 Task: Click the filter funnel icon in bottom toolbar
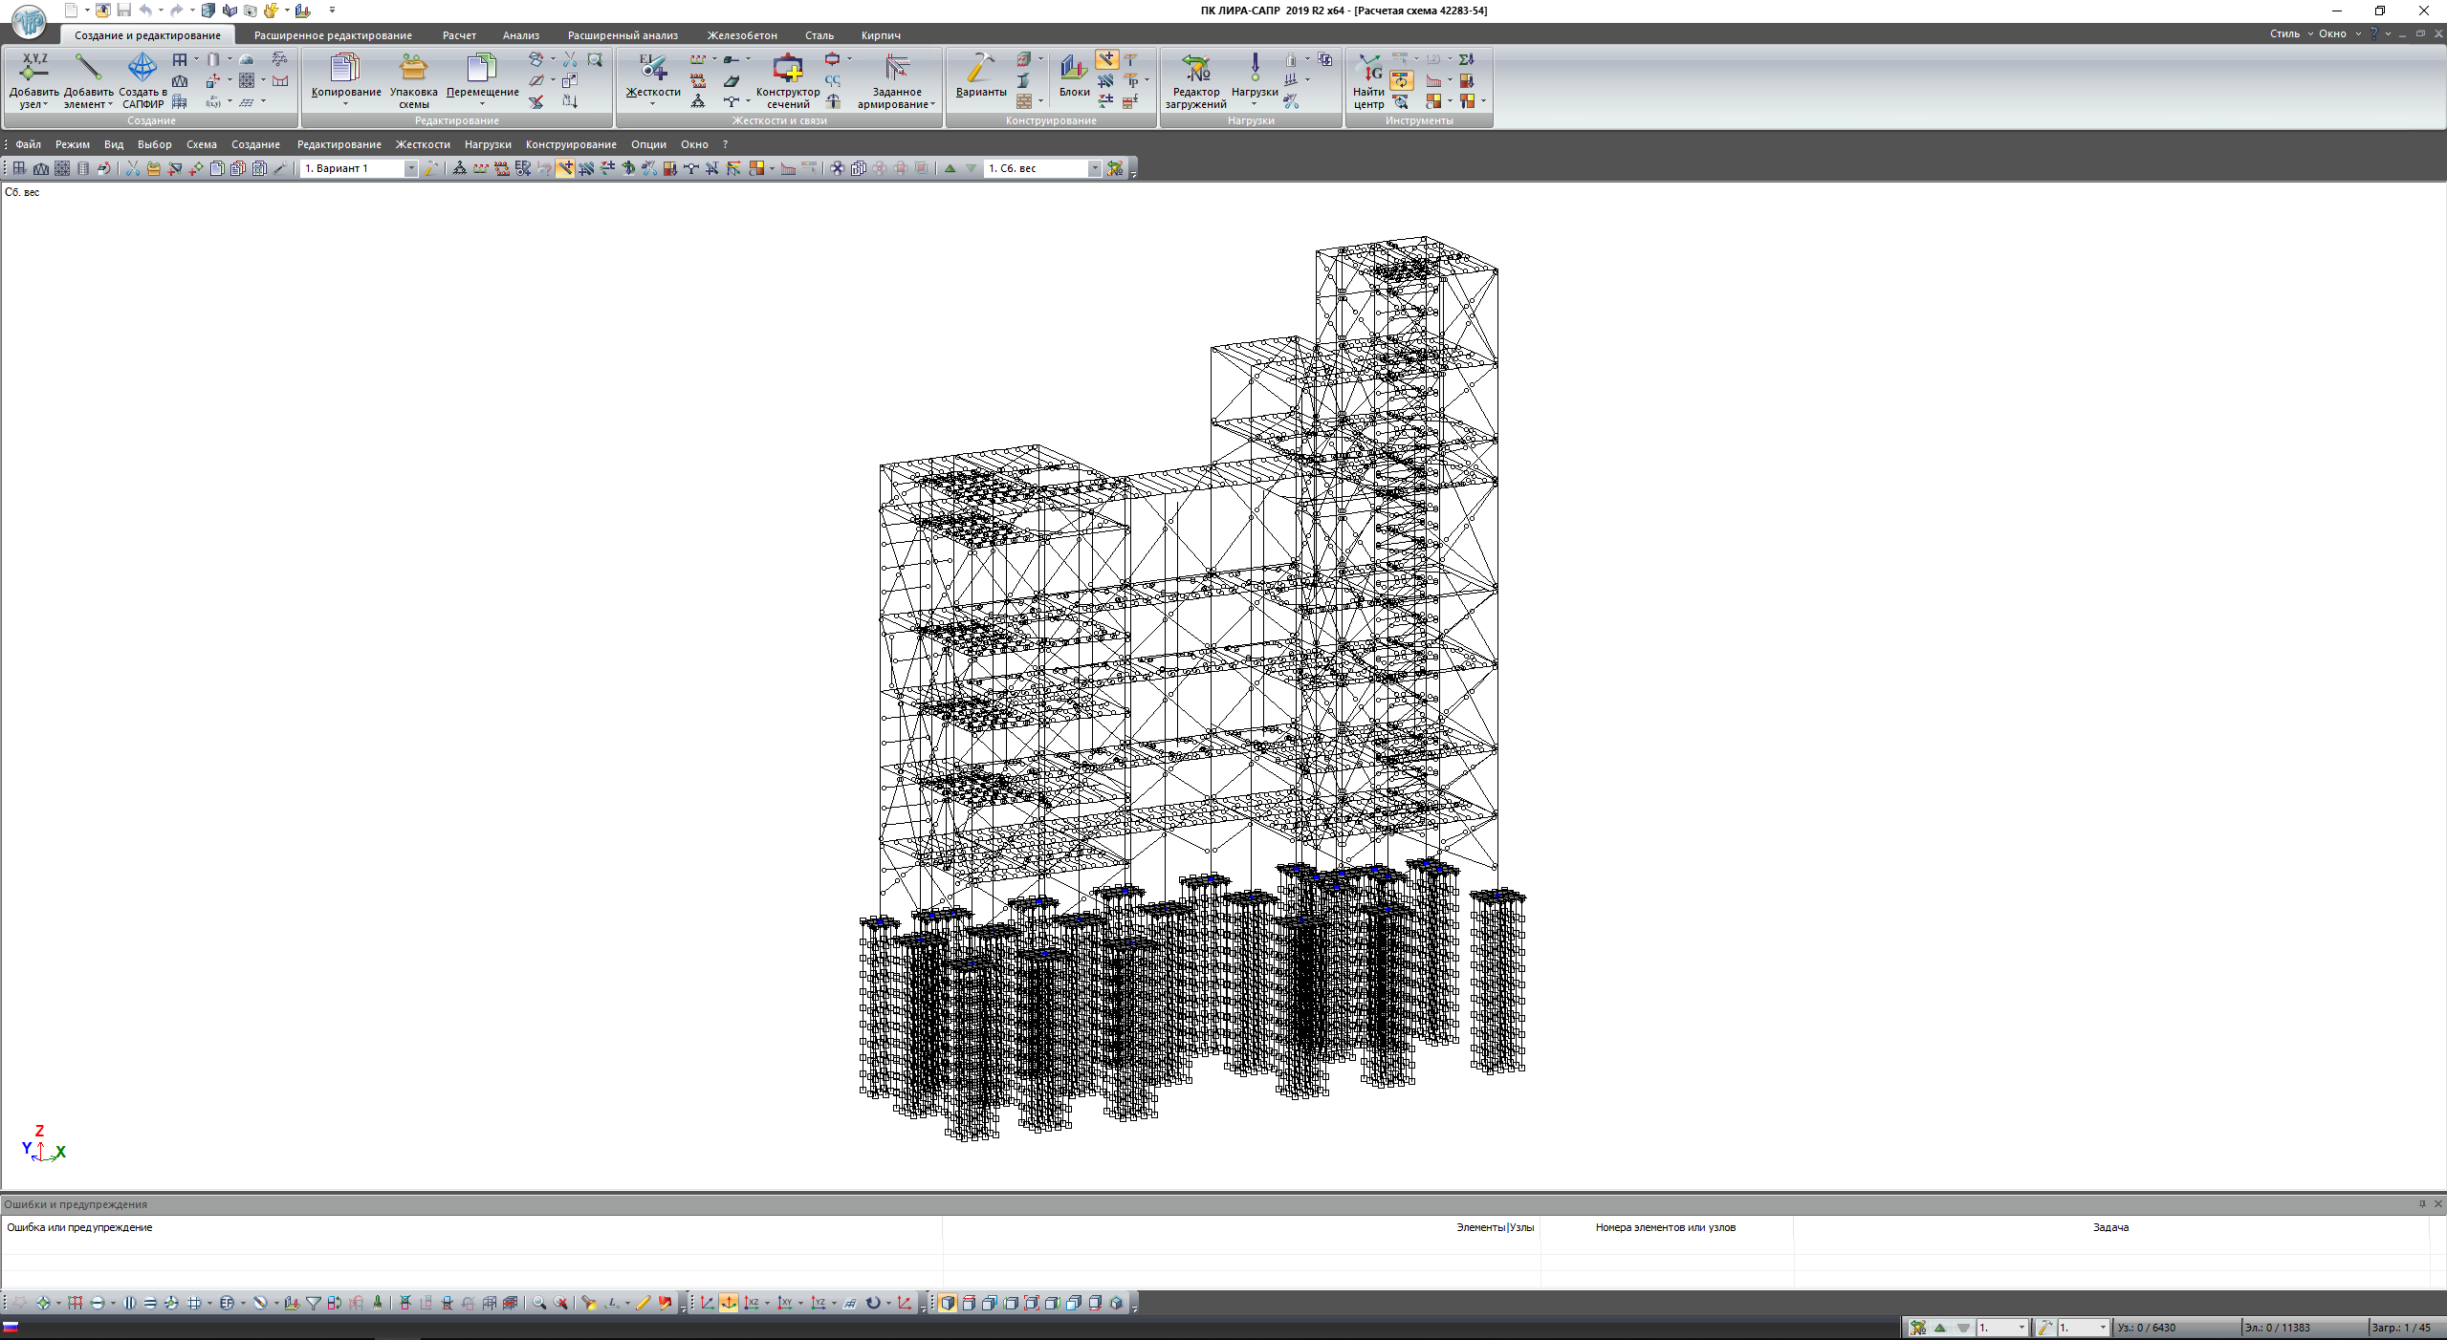pyautogui.click(x=314, y=1303)
